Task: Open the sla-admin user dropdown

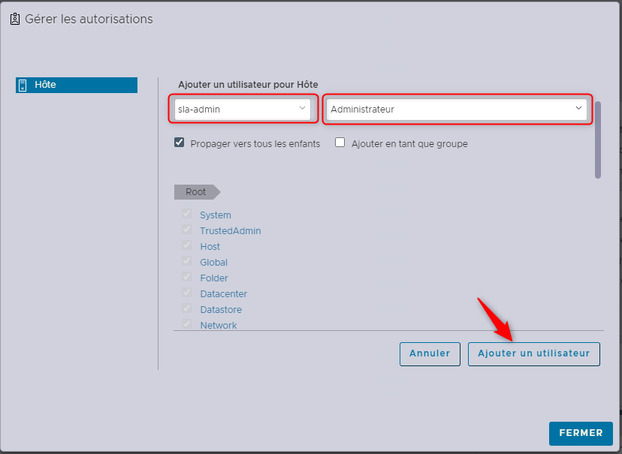Action: [x=242, y=109]
